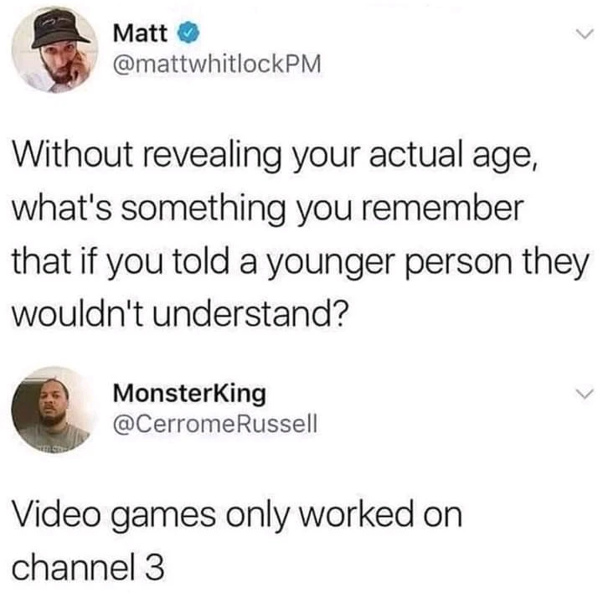
Task: Open Matt's profile picture with black hat
Action: pyautogui.click(x=54, y=50)
